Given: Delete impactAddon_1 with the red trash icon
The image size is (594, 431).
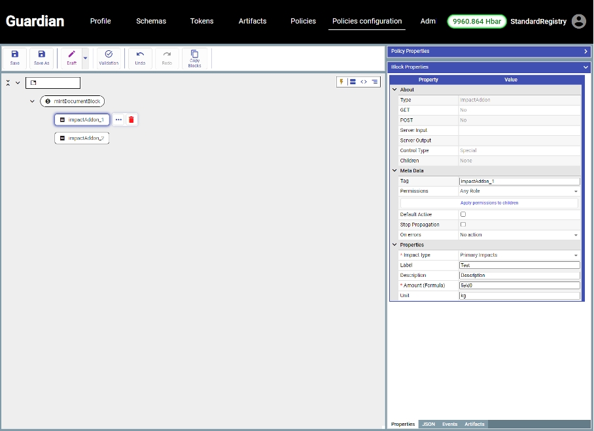Looking at the screenshot, I should coord(131,120).
